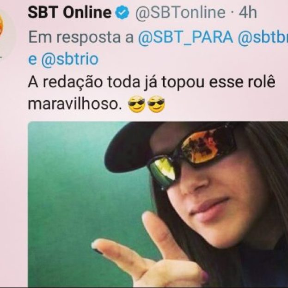This screenshot has width=288, height=288.
Task: Open the @SBTonline handle
Action: tap(180, 13)
